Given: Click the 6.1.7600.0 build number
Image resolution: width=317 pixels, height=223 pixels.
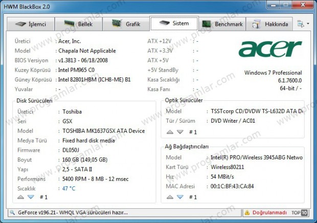Looking at the screenshot, I should tap(290, 80).
